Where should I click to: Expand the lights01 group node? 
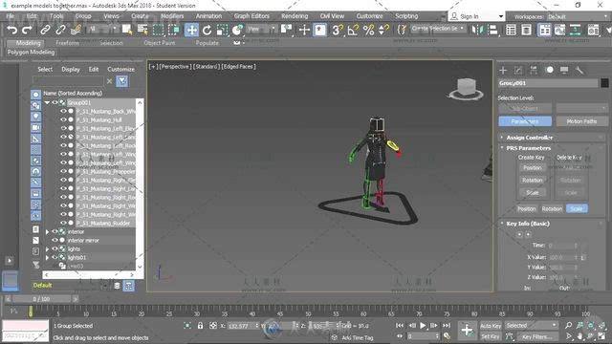47,257
